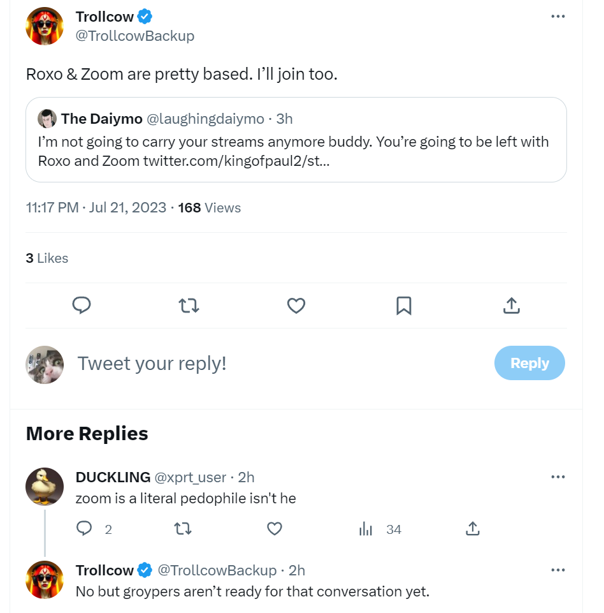Open the @TrollcowBackup handle at top
The width and height of the screenshot is (604, 613).
135,36
